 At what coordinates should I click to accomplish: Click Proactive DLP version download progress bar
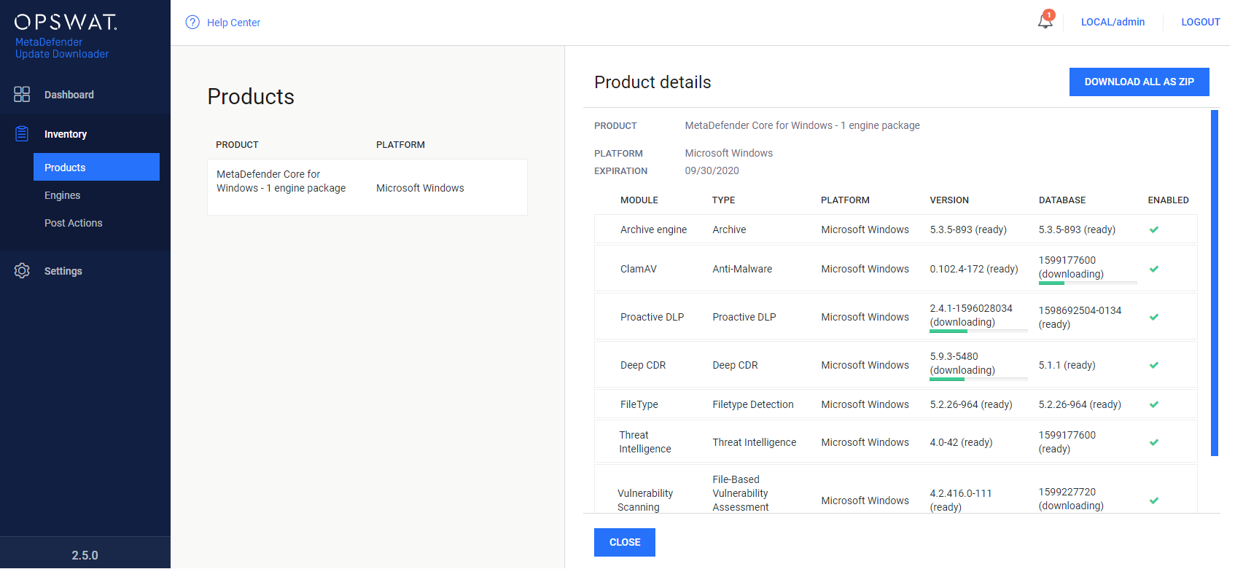(978, 331)
